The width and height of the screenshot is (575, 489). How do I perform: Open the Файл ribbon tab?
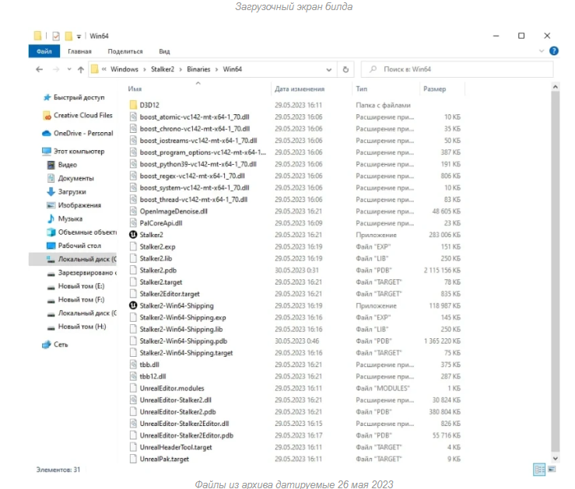(x=44, y=51)
